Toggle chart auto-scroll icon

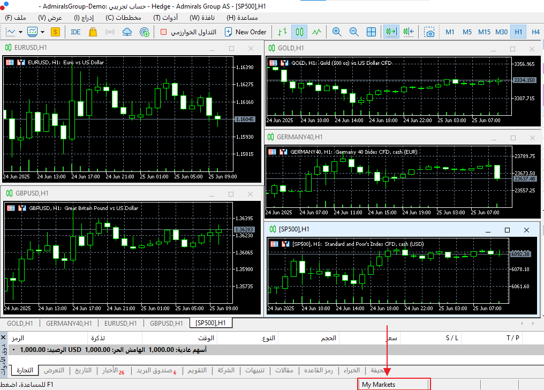[x=391, y=32]
